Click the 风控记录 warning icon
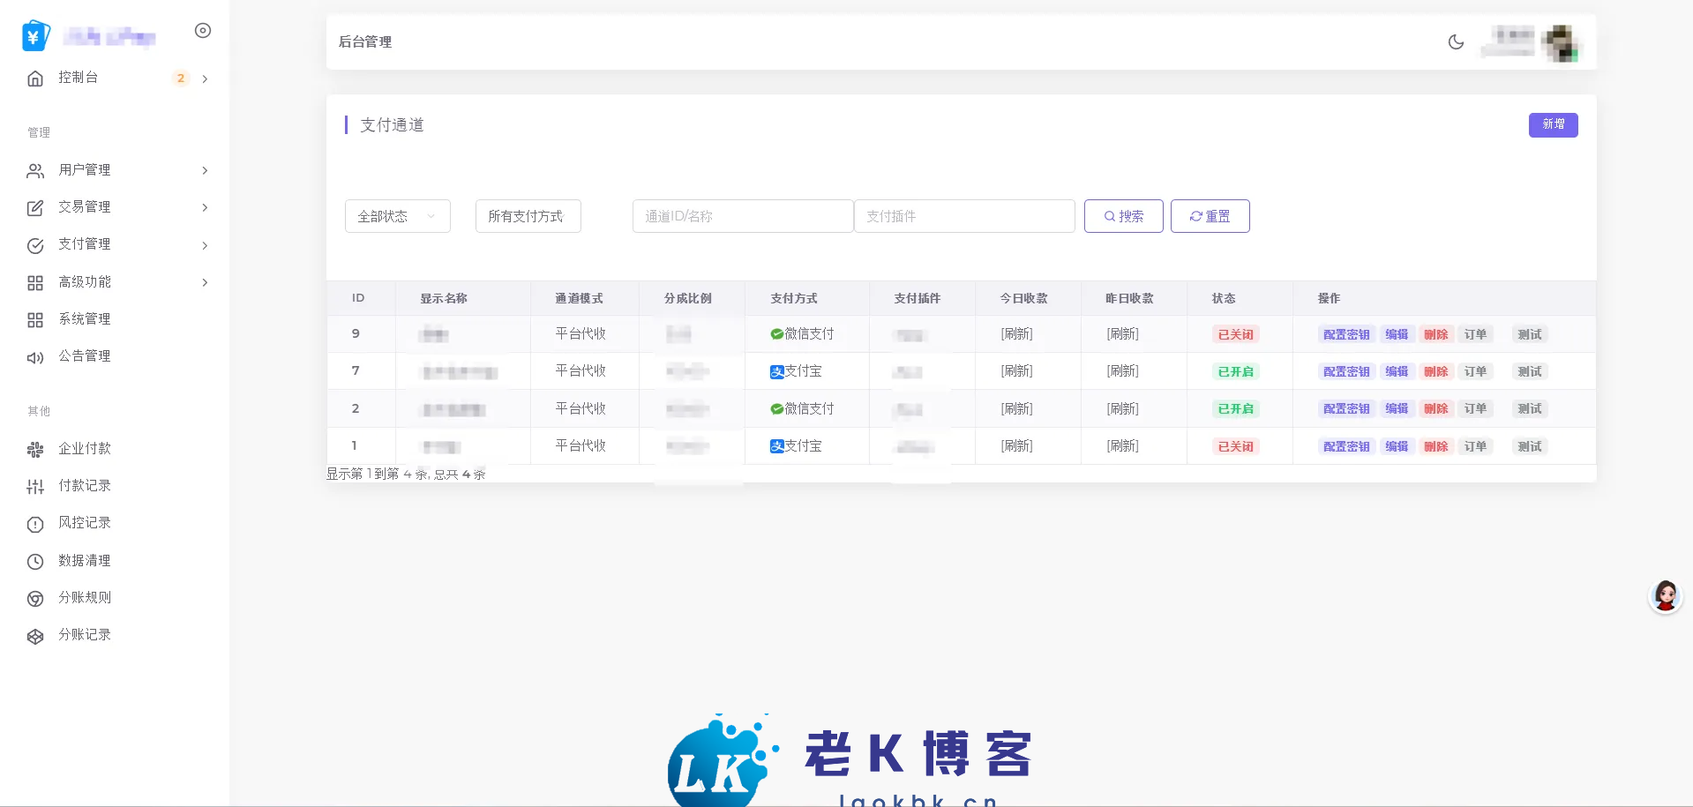Viewport: 1693px width, 807px height. tap(35, 523)
